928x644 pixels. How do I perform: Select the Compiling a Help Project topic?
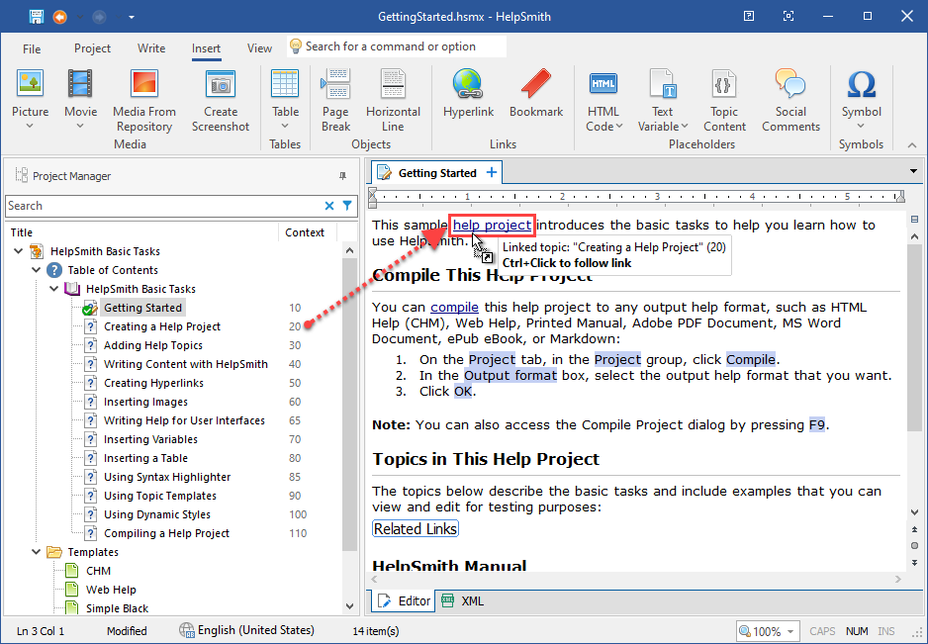(x=166, y=533)
